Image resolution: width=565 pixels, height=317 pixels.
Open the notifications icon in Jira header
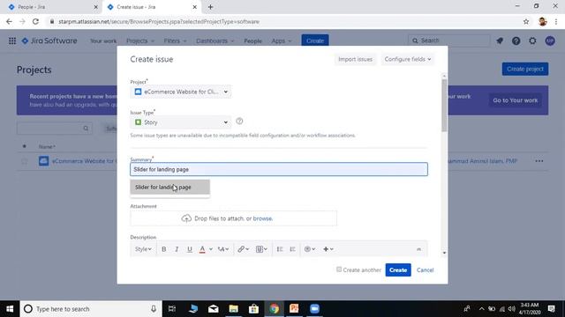[x=500, y=41]
